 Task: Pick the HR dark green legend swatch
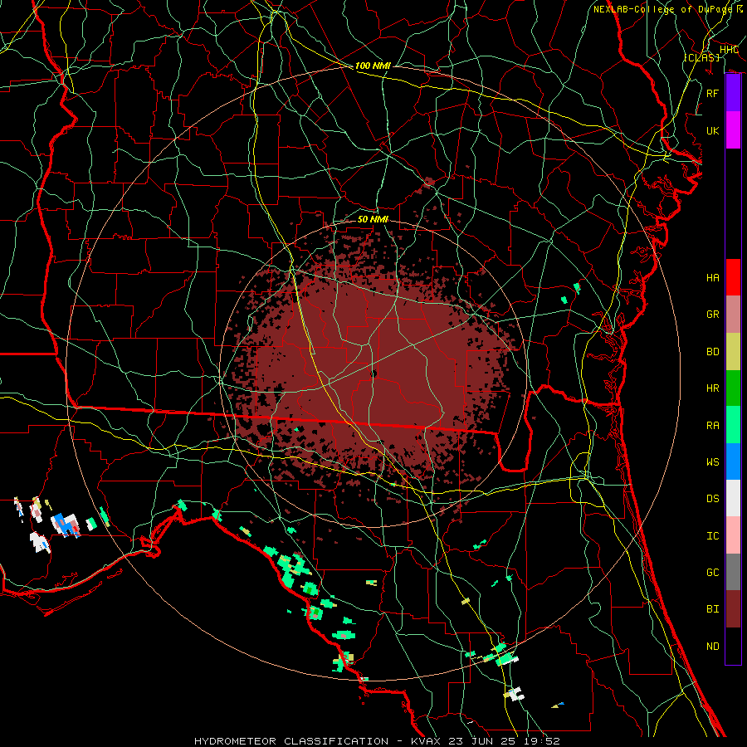(733, 388)
